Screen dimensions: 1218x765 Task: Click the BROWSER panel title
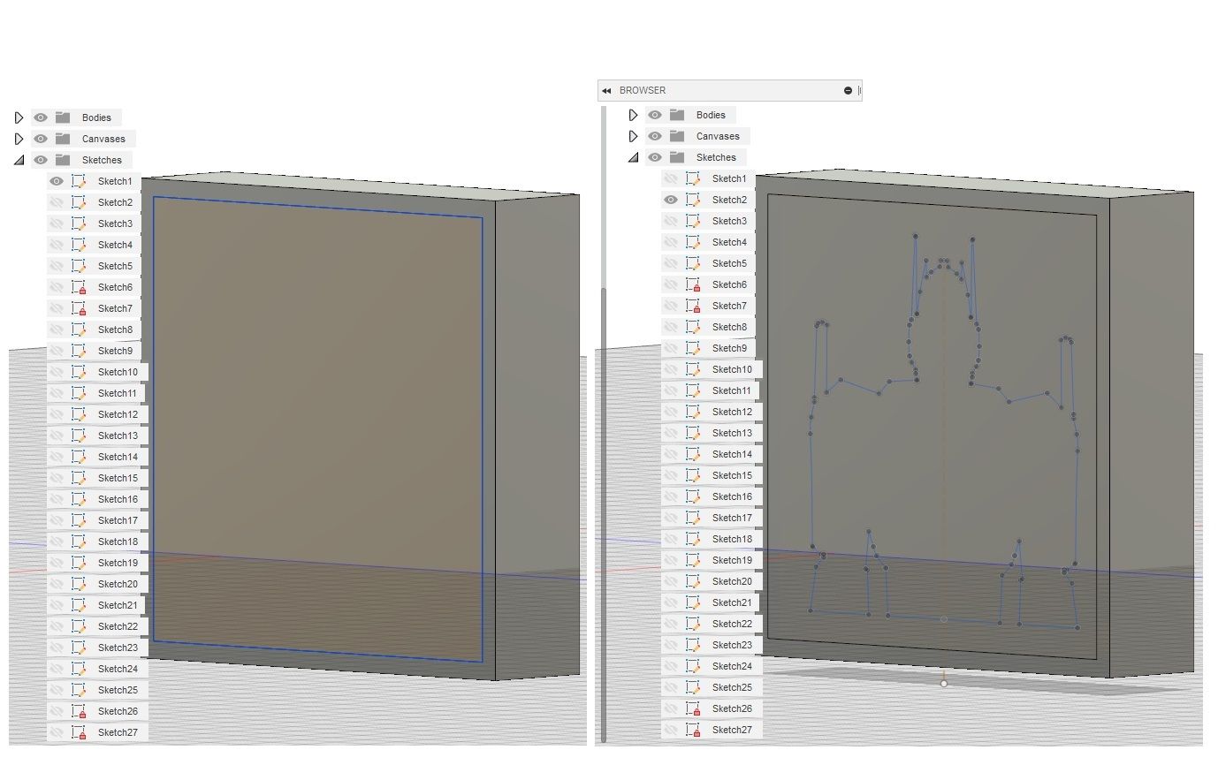click(643, 90)
